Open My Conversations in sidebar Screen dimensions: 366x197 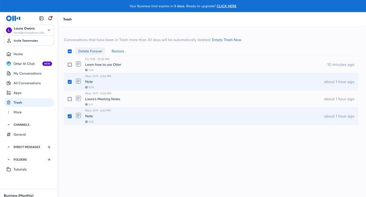point(29,73)
